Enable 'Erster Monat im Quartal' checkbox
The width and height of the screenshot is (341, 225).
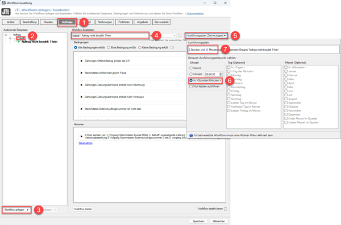click(x=286, y=118)
